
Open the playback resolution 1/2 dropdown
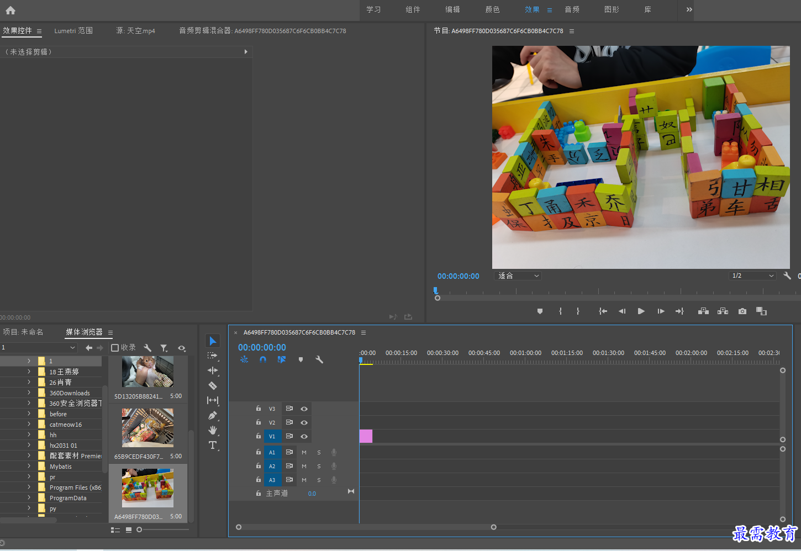pyautogui.click(x=752, y=275)
